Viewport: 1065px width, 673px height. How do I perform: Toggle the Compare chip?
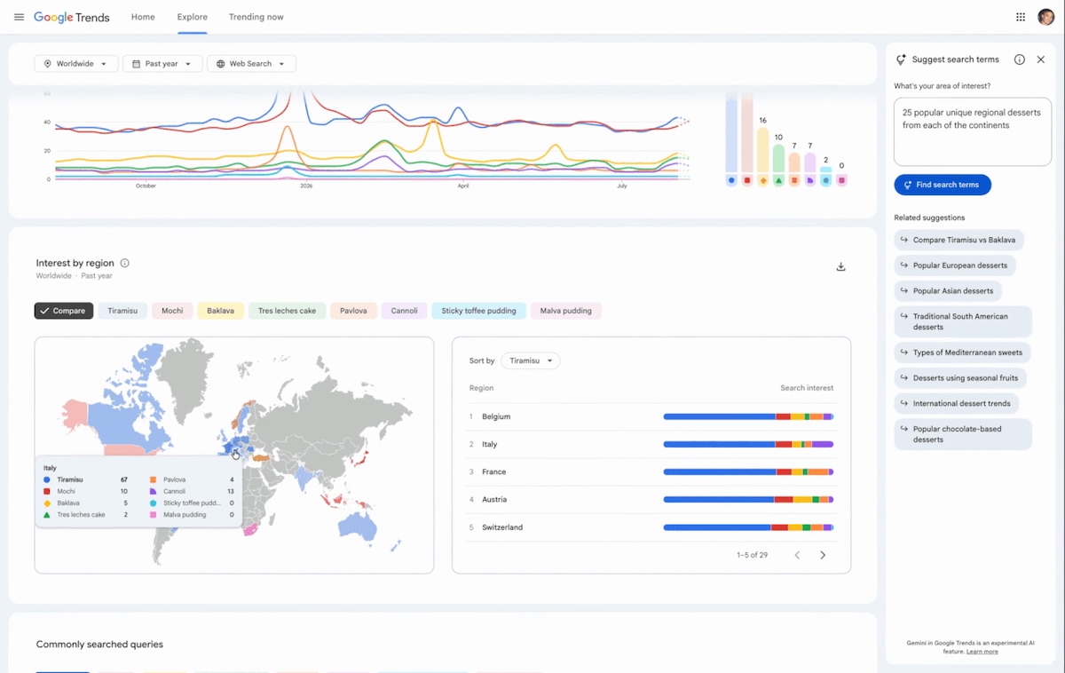(64, 311)
